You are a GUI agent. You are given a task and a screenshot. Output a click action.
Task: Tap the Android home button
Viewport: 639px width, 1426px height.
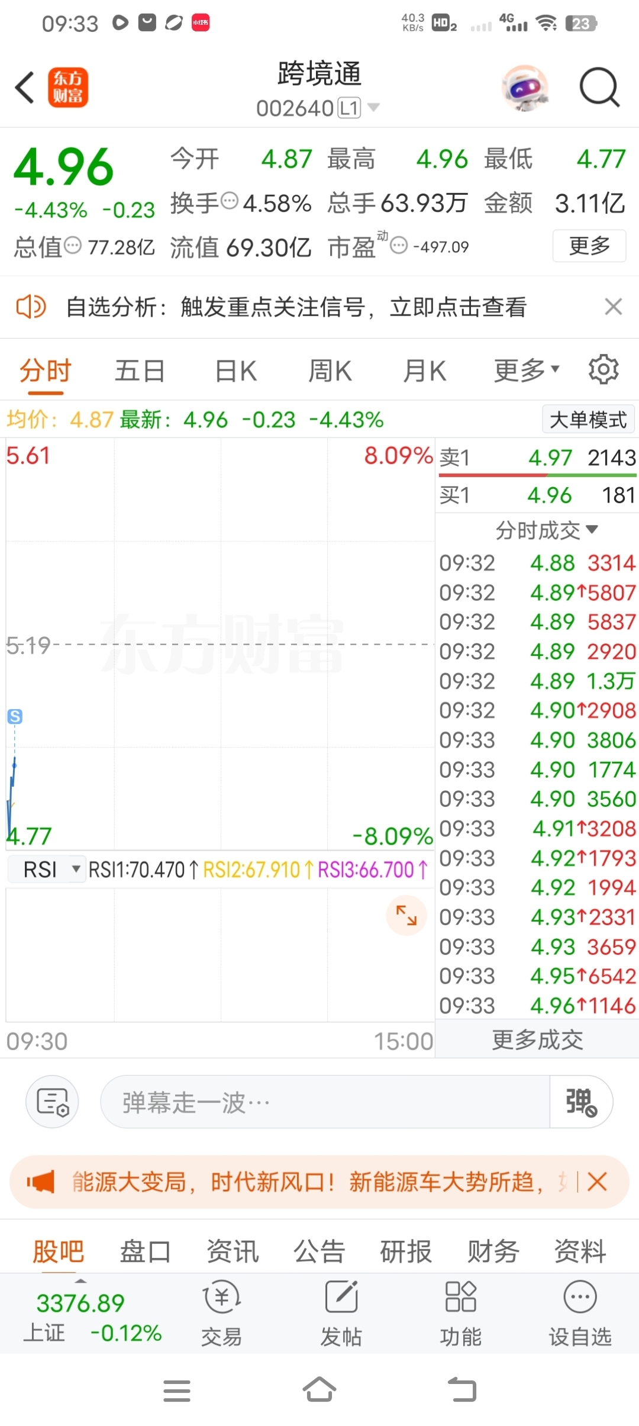click(x=319, y=1389)
